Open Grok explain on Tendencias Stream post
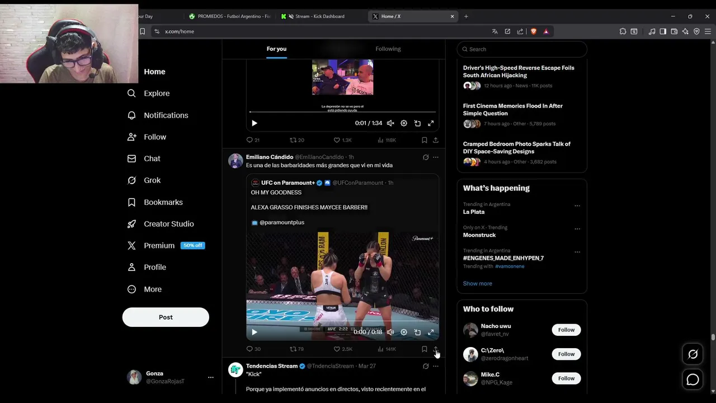 click(426, 367)
